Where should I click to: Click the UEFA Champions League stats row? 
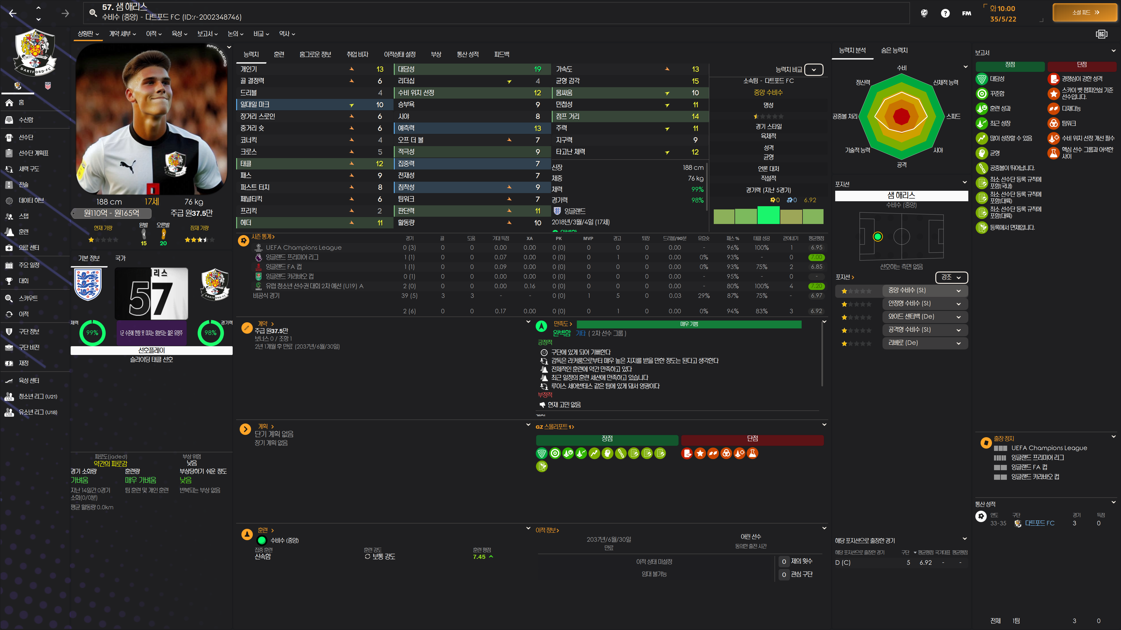pyautogui.click(x=531, y=247)
